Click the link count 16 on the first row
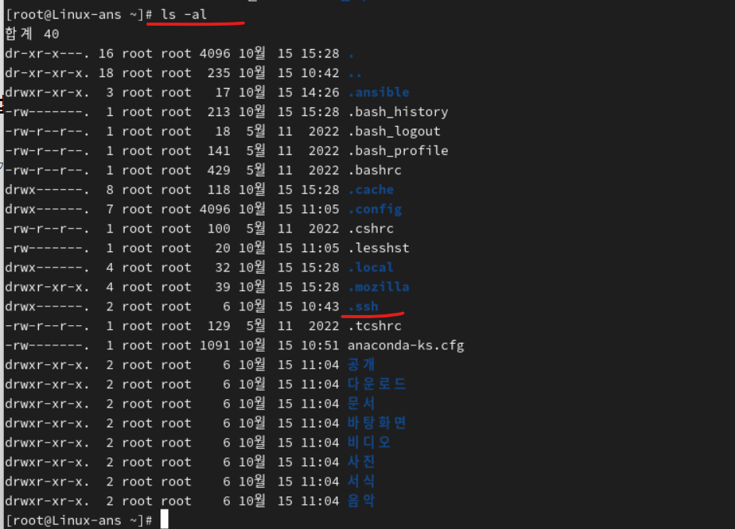Screen dimensions: 735x529 106,54
